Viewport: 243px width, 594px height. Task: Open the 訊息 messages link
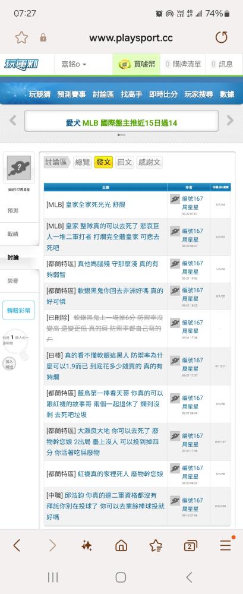point(222,64)
